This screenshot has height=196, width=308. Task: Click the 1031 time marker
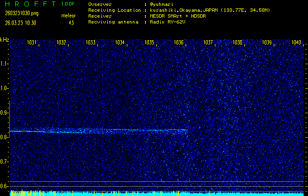coord(32,43)
